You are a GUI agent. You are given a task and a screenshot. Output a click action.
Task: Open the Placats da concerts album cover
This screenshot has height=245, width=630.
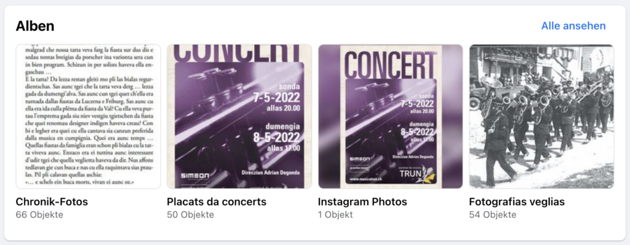239,116
